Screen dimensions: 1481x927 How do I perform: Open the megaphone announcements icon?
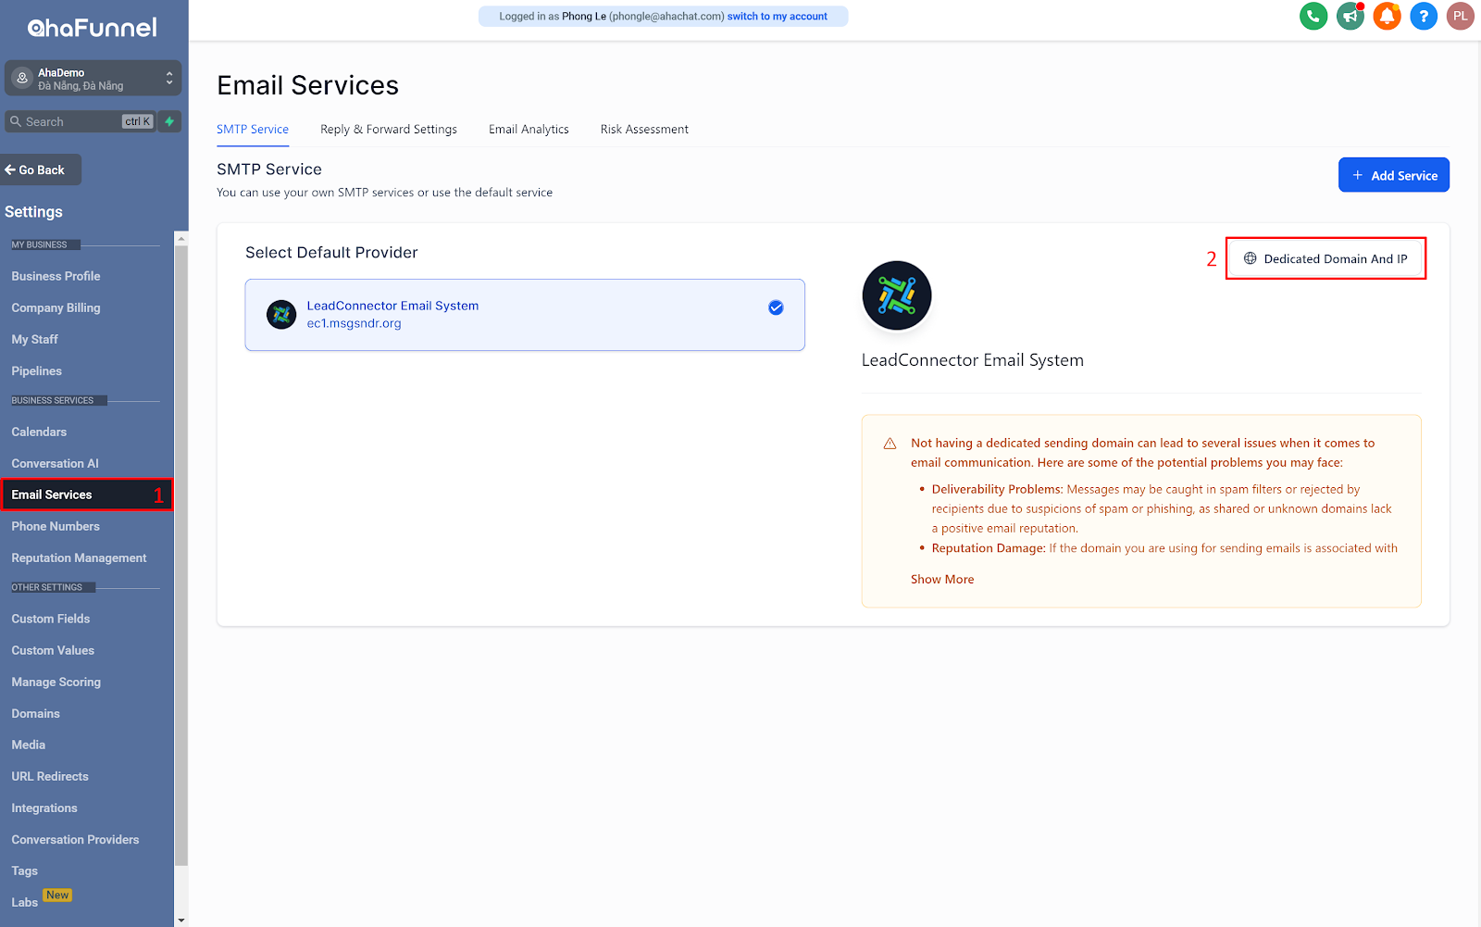coord(1350,16)
